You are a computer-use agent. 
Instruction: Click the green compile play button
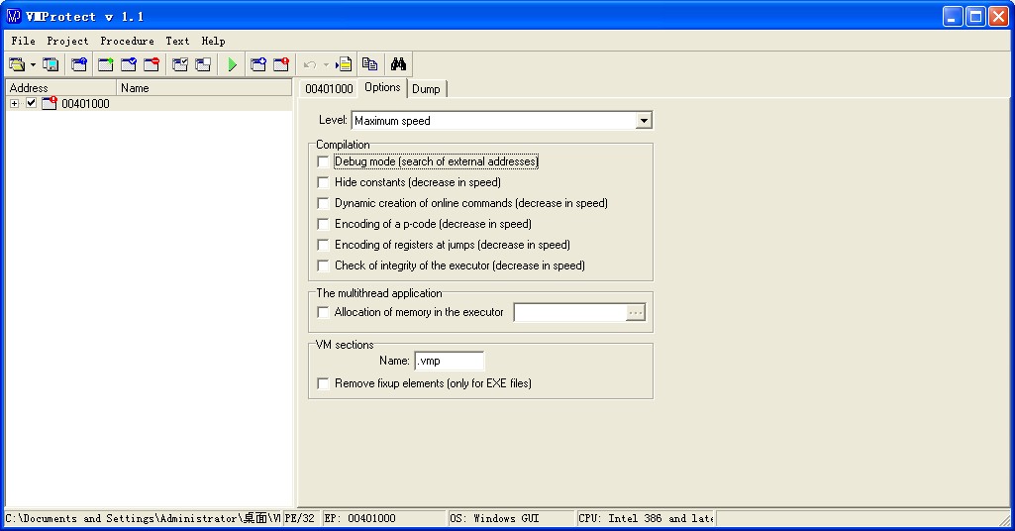(233, 64)
